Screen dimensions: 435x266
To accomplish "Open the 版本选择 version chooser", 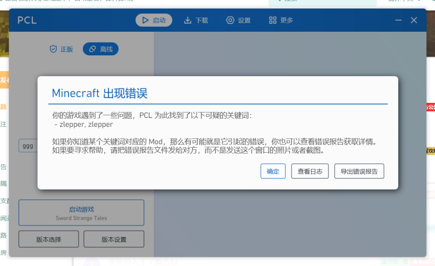I will (48, 239).
